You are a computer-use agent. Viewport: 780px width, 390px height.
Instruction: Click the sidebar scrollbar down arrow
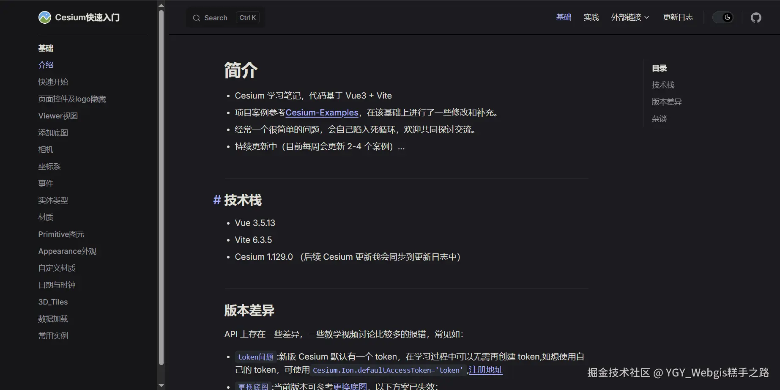tap(161, 385)
